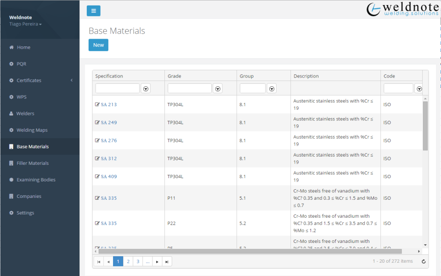Click the Base Materials book icon
This screenshot has height=276, width=441.
pos(11,146)
